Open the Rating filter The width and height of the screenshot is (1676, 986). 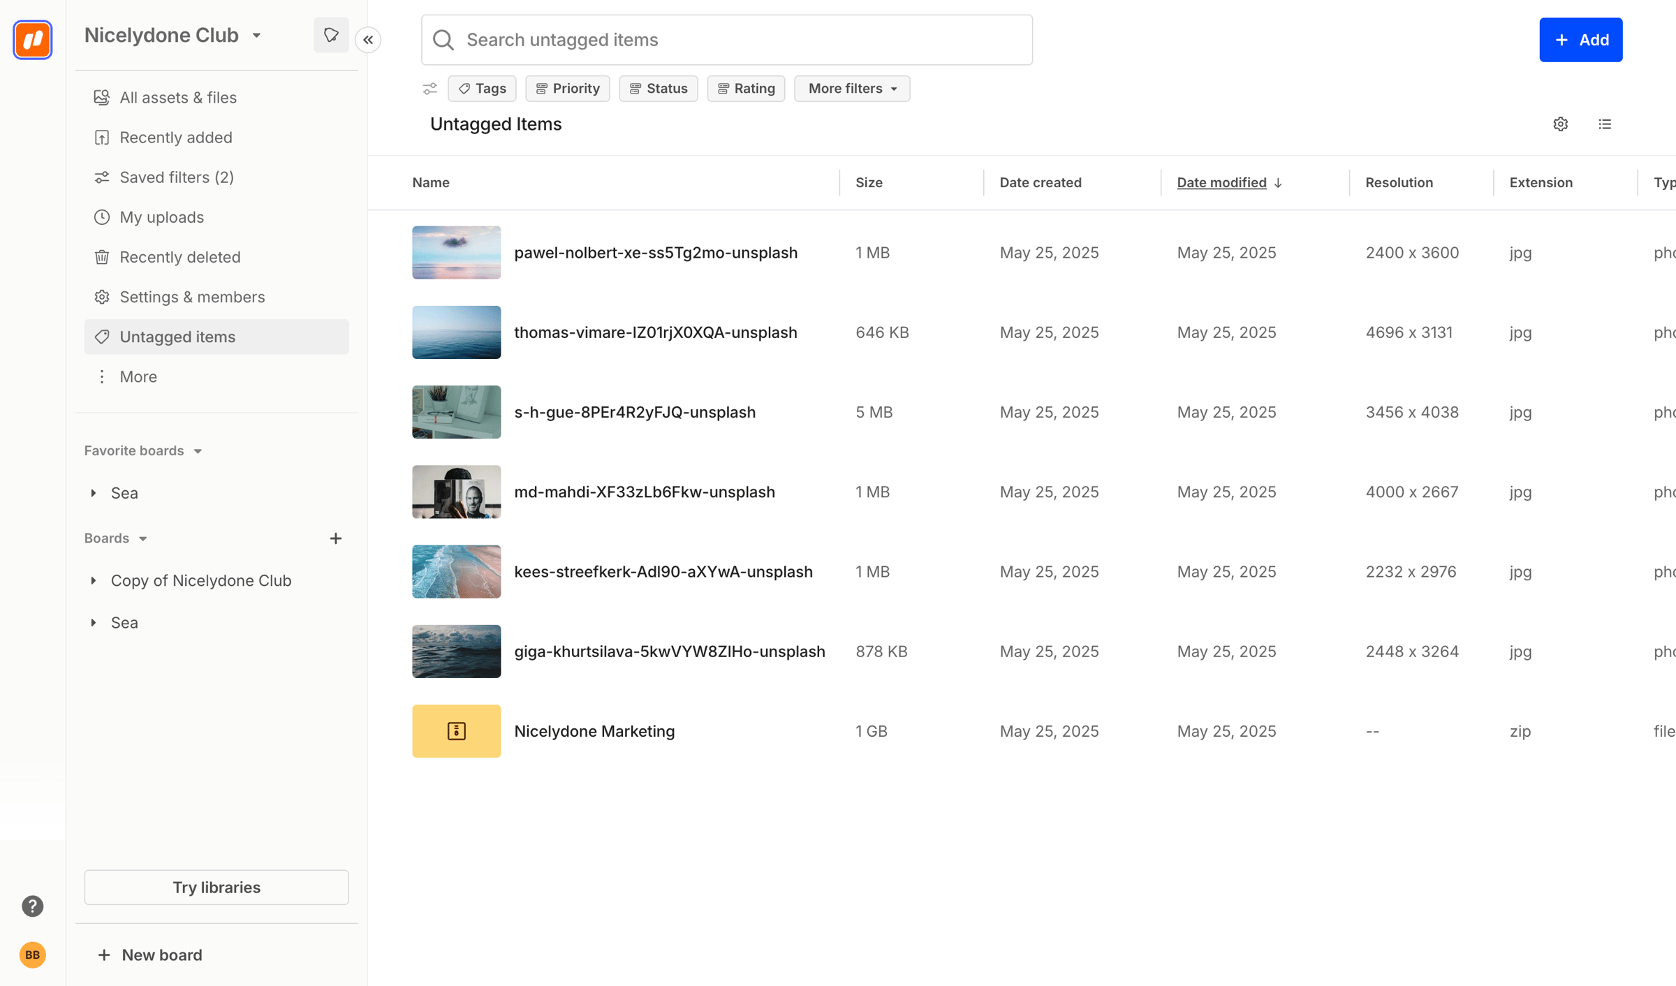(x=746, y=89)
